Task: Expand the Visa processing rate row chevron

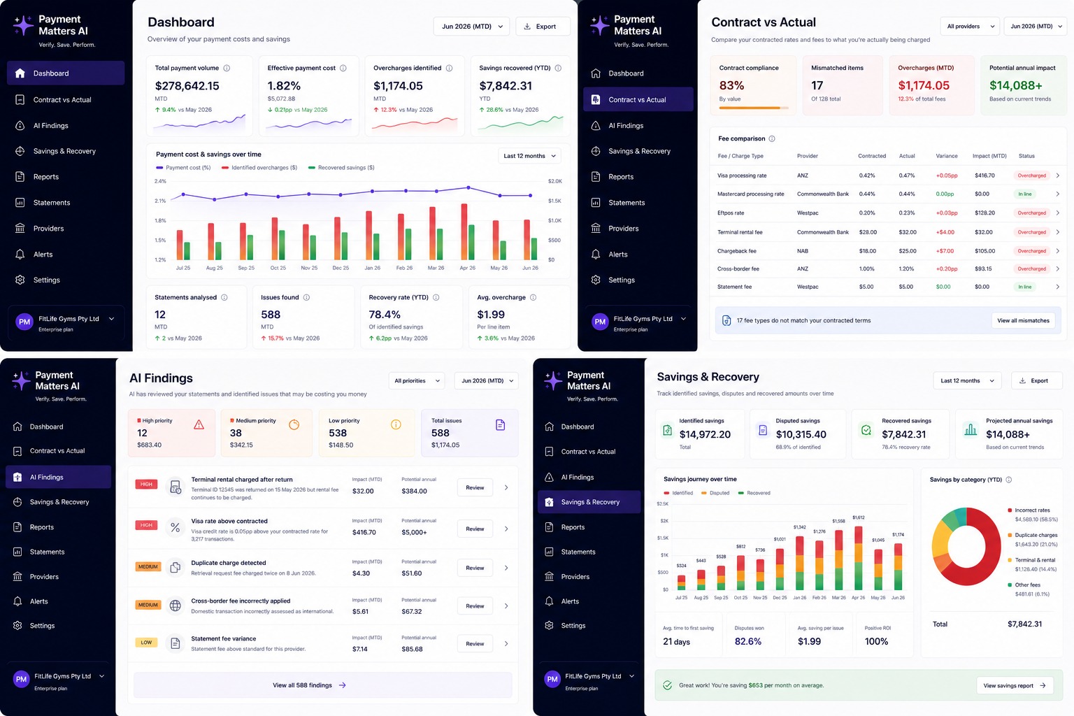Action: [1057, 176]
